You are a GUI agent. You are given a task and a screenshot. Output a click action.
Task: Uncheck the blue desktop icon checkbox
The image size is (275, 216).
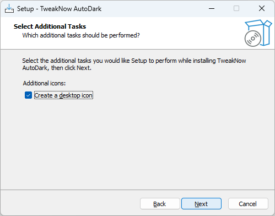pos(28,95)
